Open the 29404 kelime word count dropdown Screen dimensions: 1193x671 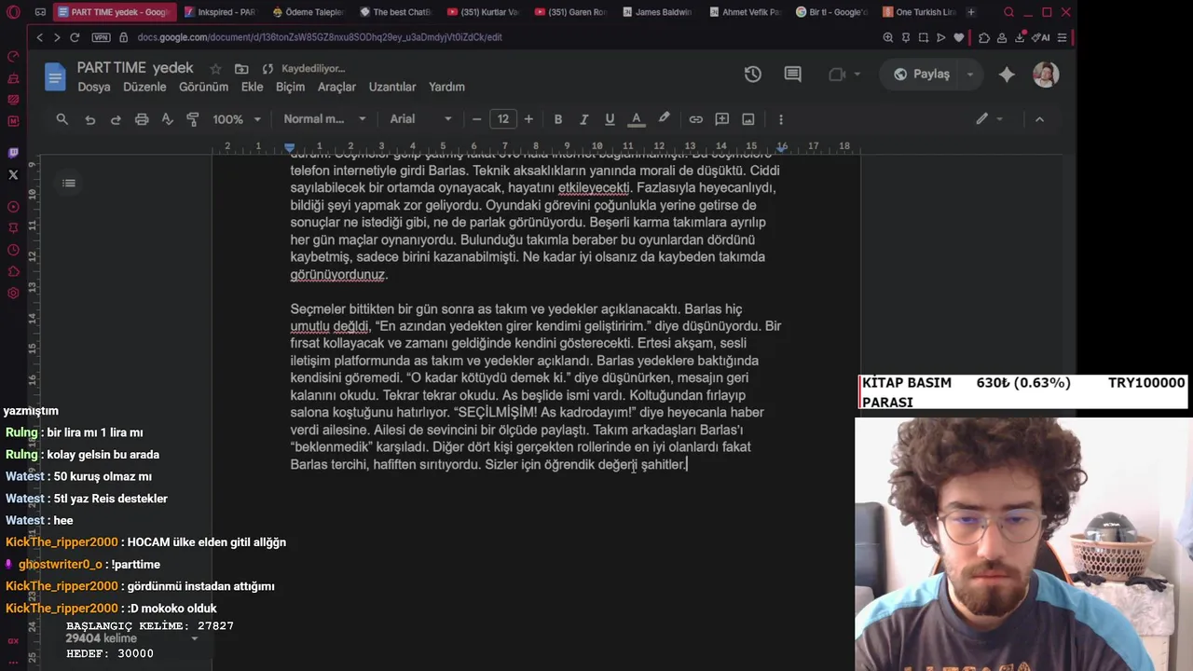(x=130, y=638)
